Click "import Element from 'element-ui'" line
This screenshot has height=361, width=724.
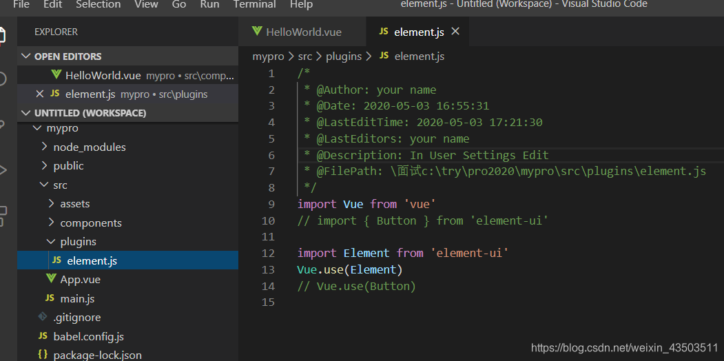click(x=403, y=253)
